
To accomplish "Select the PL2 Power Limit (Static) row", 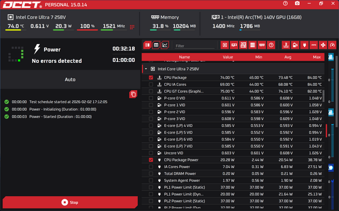I will (233, 201).
